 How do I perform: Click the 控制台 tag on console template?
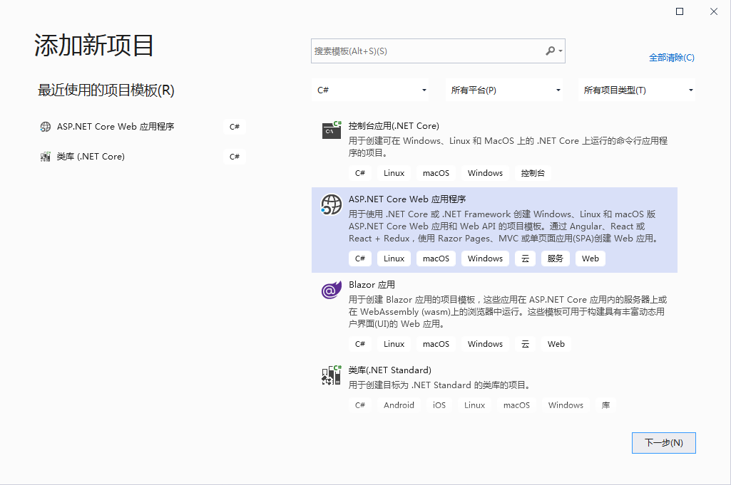533,173
